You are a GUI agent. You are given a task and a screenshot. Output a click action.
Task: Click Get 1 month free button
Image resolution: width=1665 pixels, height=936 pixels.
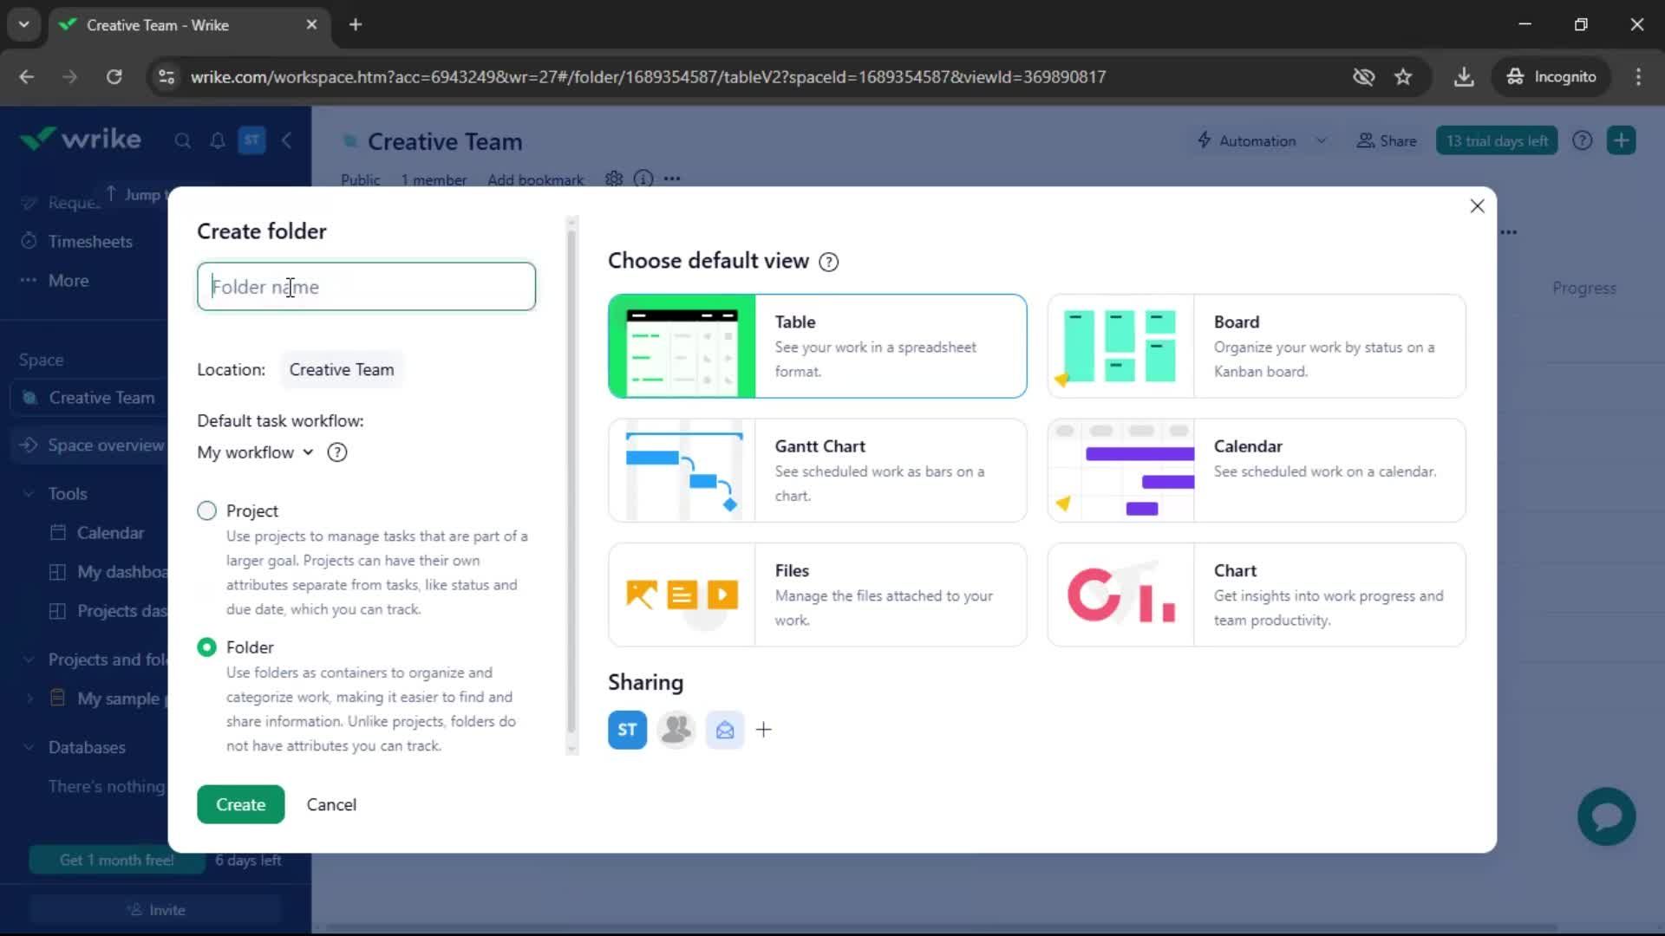[116, 861]
